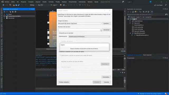Switch to the Team Explorer tab
The height and width of the screenshot is (95, 169).
click(147, 55)
